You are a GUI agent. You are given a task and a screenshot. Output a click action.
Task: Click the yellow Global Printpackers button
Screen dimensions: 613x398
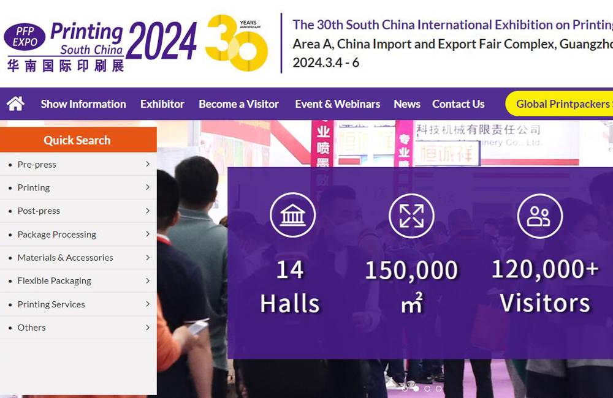pos(560,104)
